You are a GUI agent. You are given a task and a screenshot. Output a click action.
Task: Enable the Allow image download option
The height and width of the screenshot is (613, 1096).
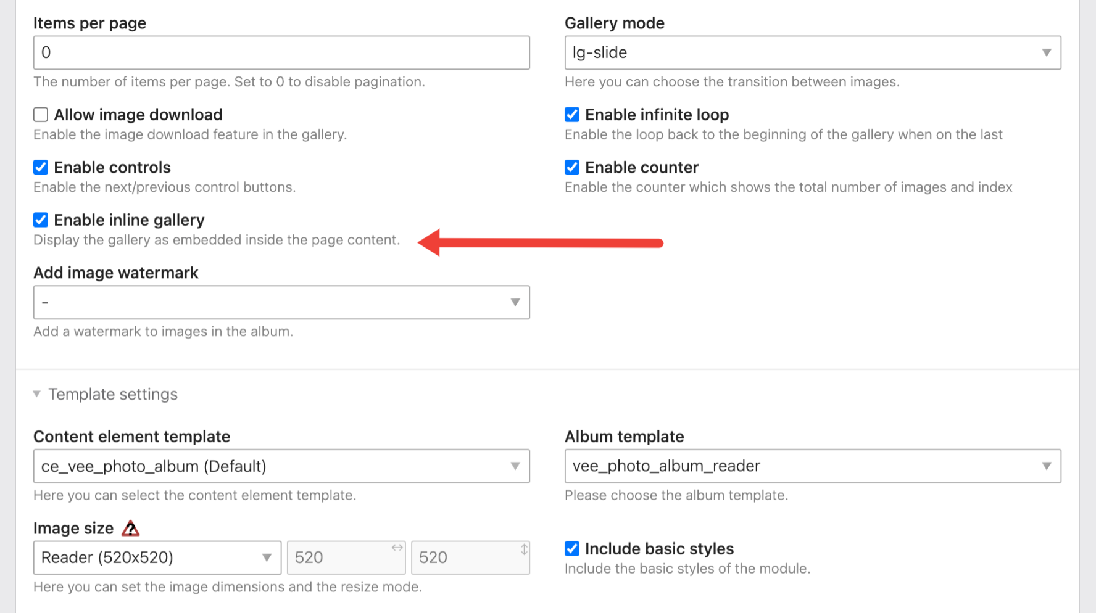point(40,114)
